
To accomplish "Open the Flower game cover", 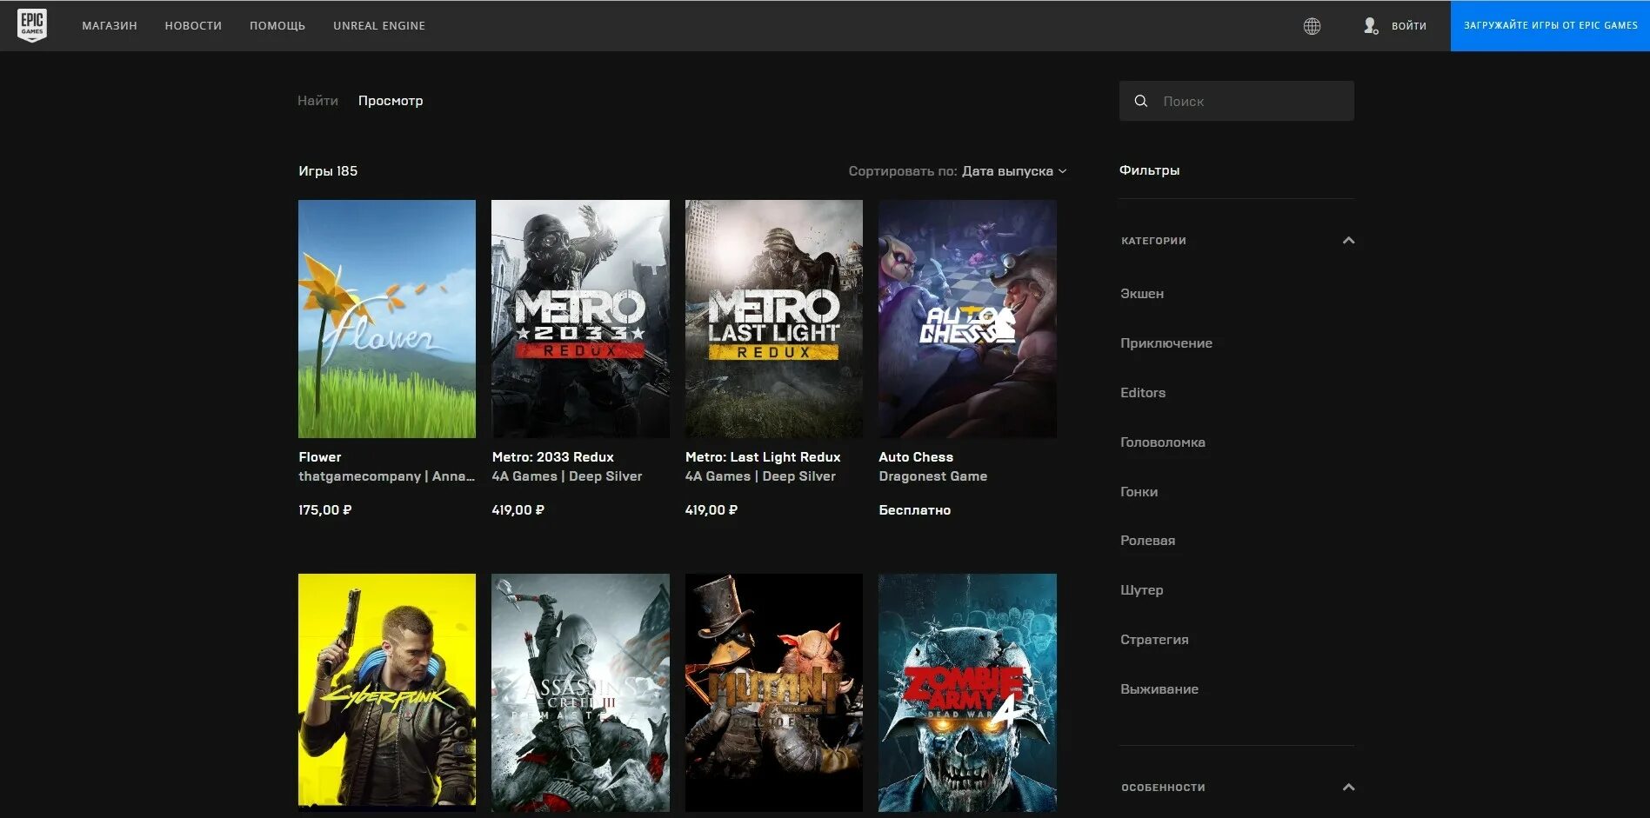I will [x=387, y=319].
